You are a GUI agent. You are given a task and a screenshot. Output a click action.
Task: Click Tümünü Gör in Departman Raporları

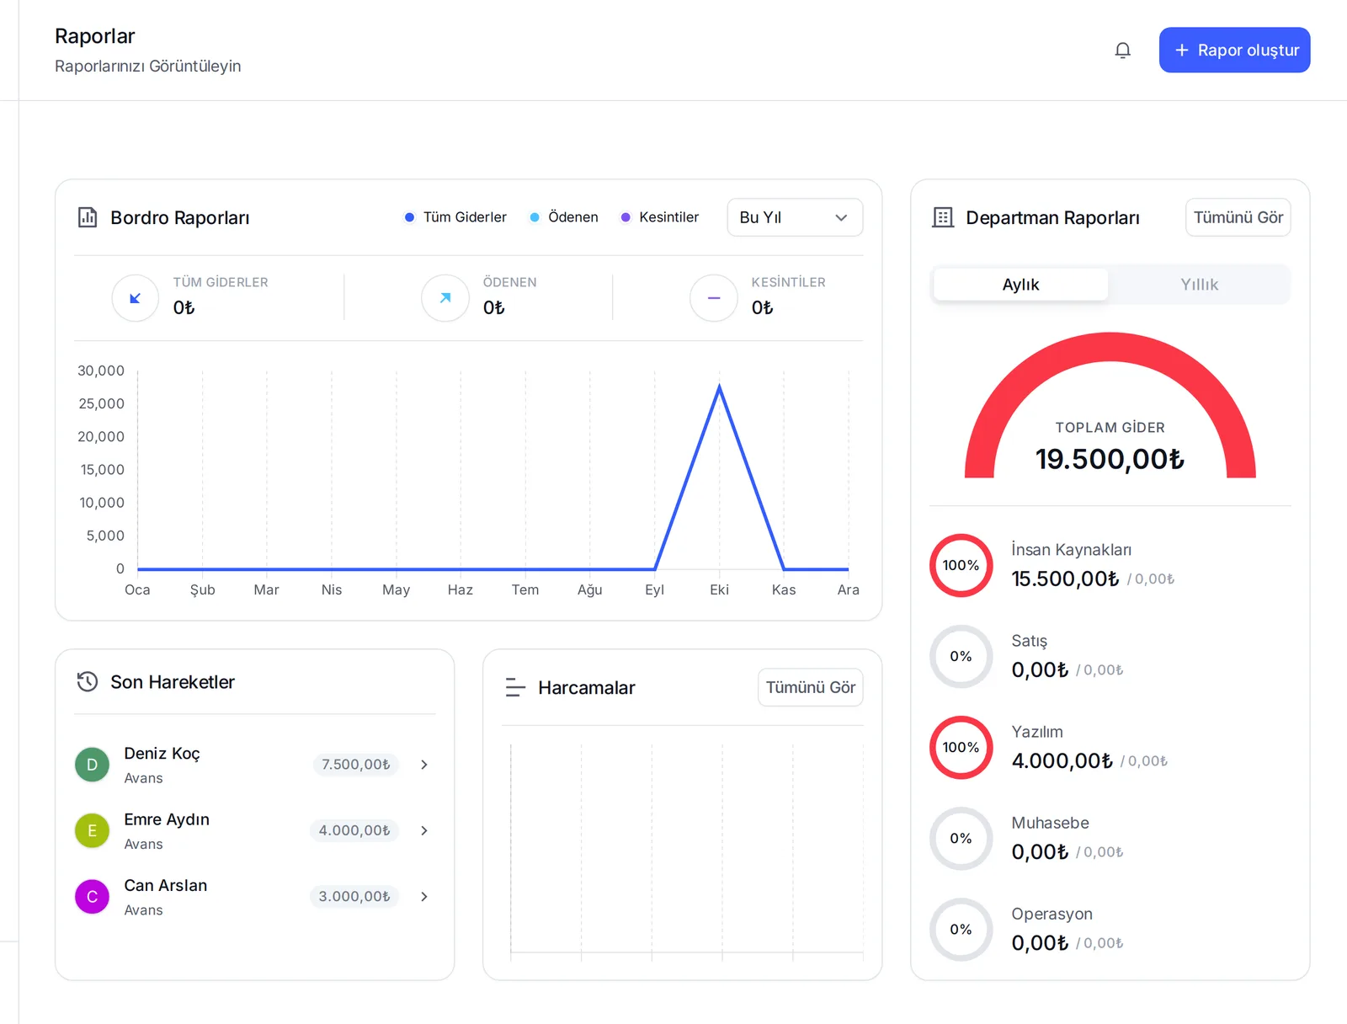point(1238,217)
